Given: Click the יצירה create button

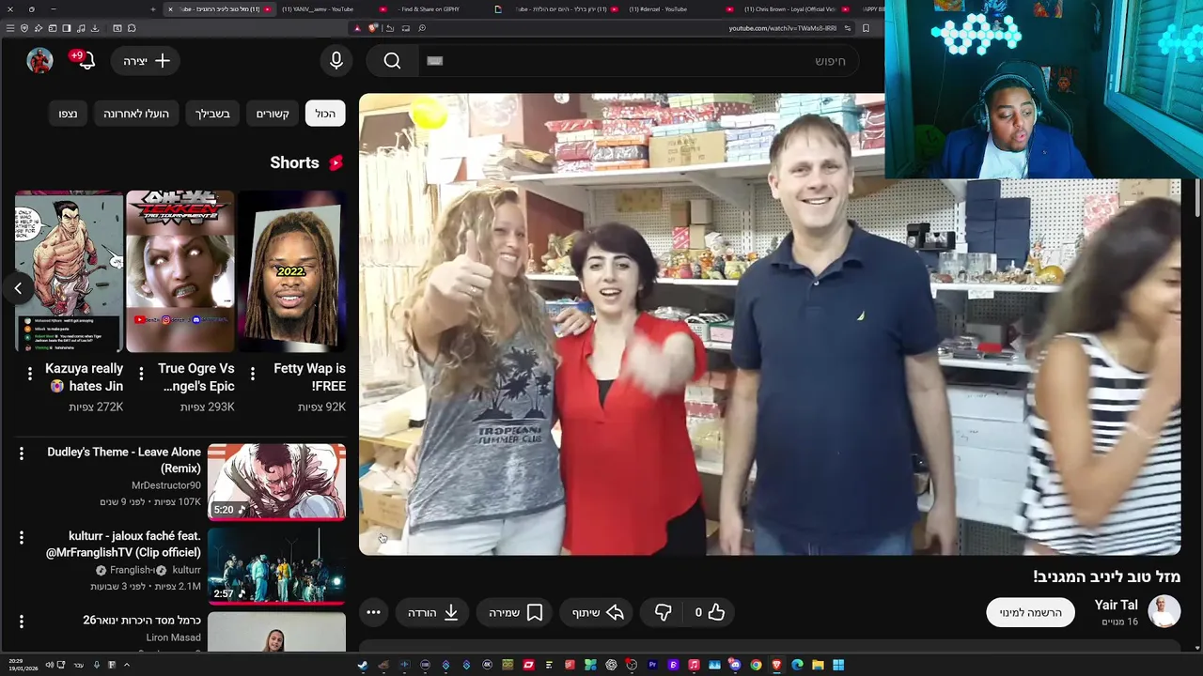Looking at the screenshot, I should (x=146, y=61).
